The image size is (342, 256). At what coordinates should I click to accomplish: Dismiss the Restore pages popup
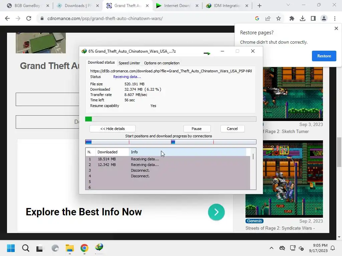click(336, 28)
